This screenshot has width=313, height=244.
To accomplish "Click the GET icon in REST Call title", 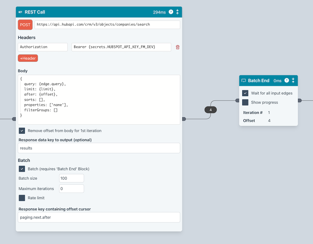I will [x=20, y=12].
